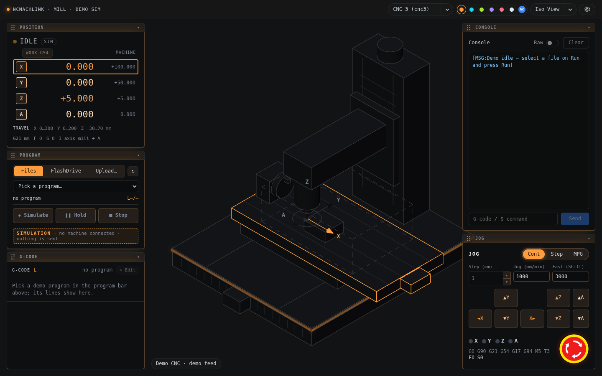602x376 pixels.
Task: Raise the Z axis with ▲Z
Action: [x=559, y=298]
